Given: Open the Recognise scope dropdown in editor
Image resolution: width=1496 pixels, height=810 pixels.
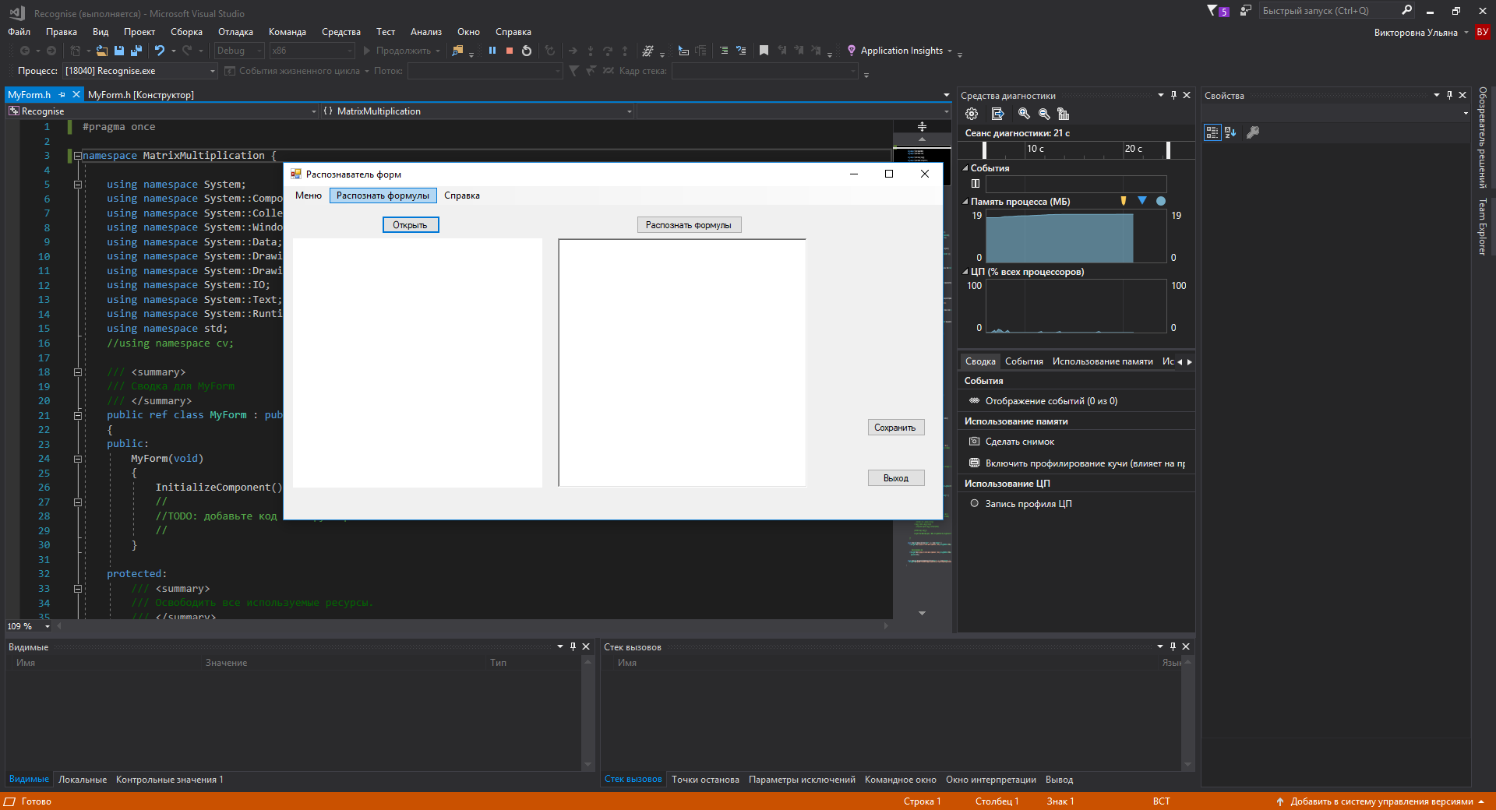Looking at the screenshot, I should pos(164,111).
